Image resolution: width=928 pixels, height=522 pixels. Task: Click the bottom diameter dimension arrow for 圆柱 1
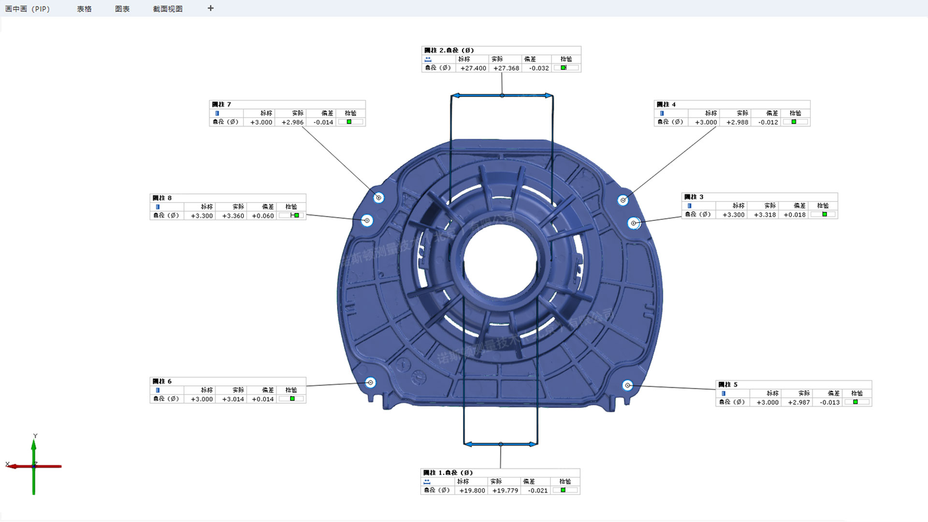(x=500, y=444)
